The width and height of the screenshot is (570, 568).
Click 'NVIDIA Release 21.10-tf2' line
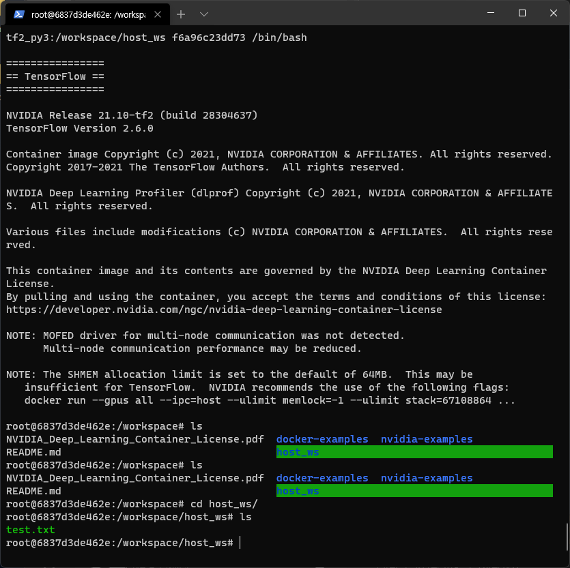click(132, 115)
